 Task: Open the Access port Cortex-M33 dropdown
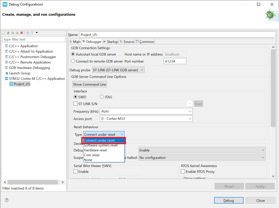(x=146, y=119)
